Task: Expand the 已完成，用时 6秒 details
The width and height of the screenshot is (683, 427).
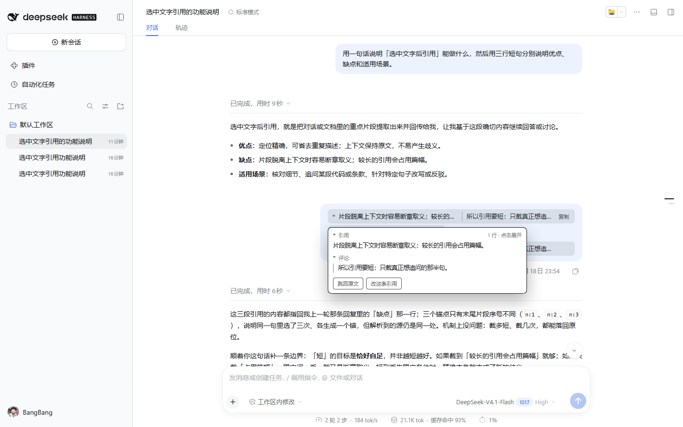Action: click(x=260, y=291)
